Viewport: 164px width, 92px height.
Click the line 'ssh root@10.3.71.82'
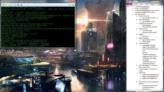point(149,21)
